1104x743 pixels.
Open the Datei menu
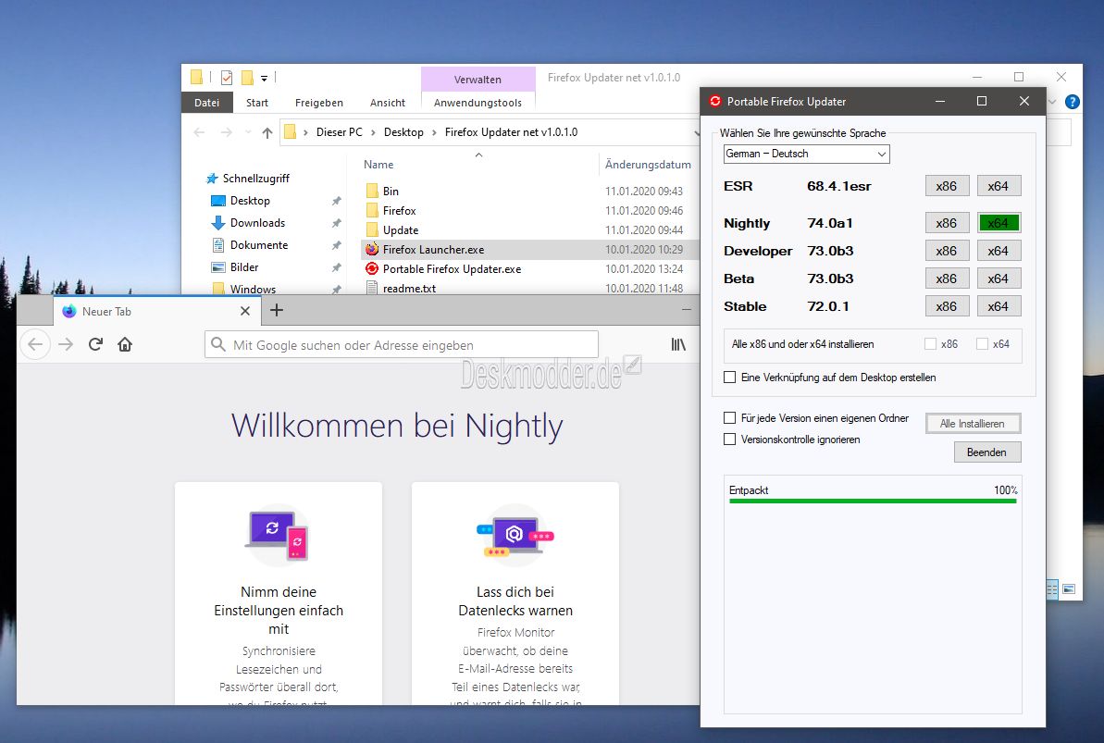click(x=207, y=103)
